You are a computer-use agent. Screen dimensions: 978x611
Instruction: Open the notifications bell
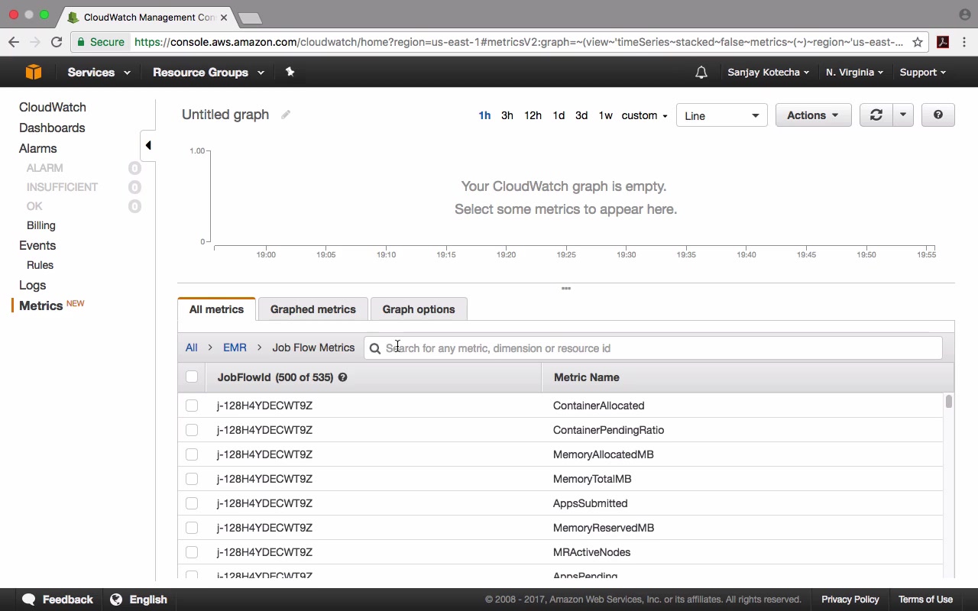click(701, 73)
